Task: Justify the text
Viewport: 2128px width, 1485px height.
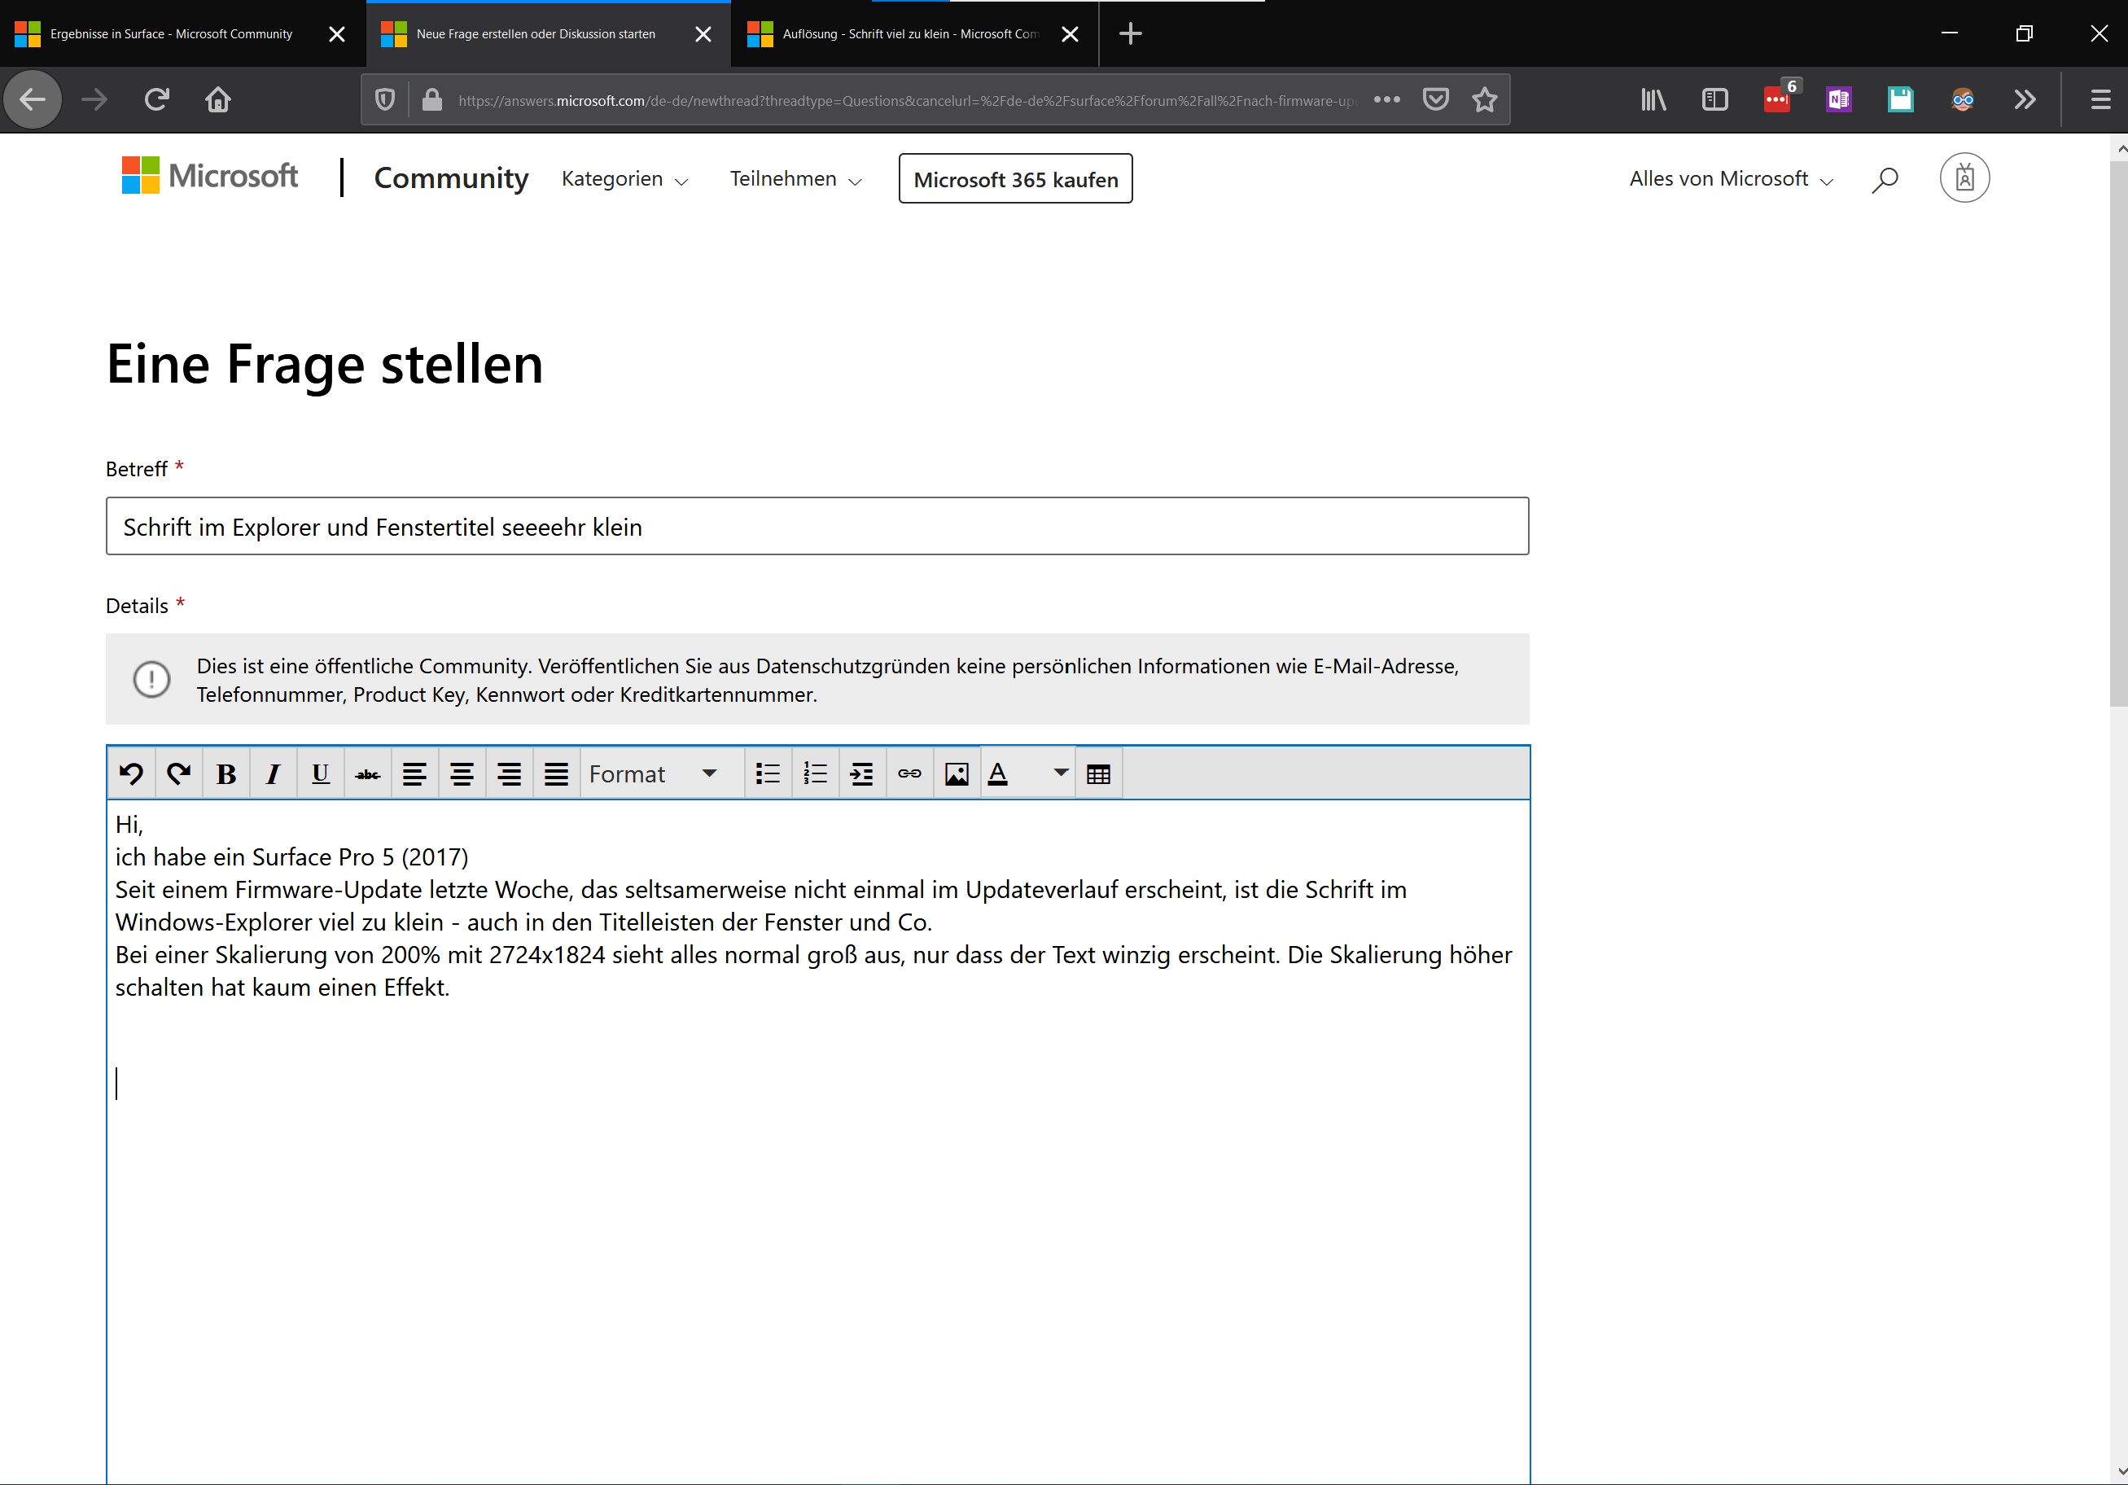Action: click(x=556, y=773)
